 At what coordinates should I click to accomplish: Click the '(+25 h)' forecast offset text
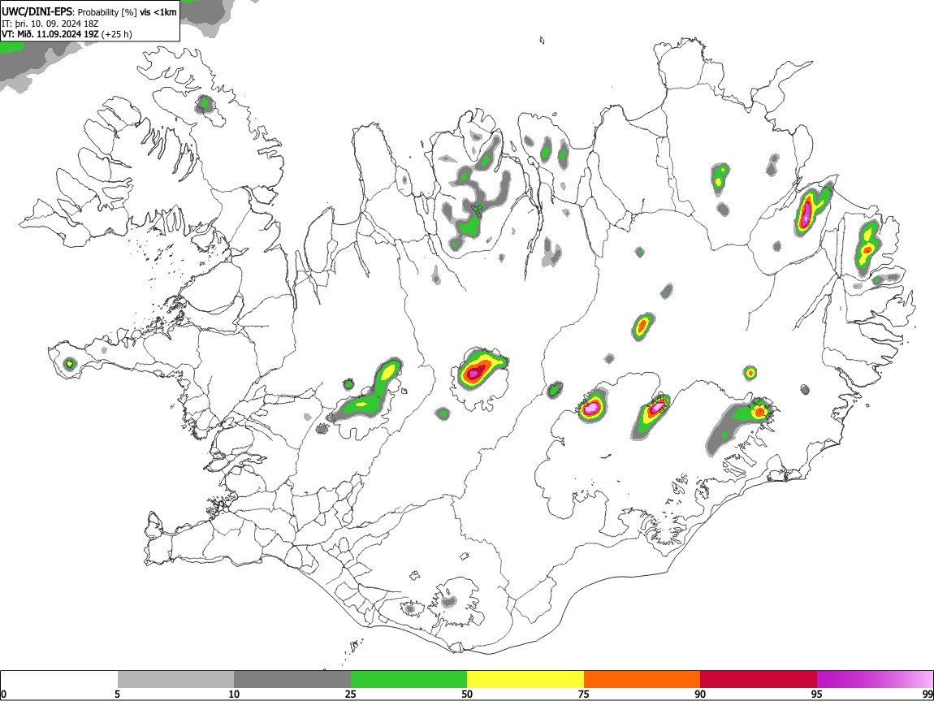click(x=117, y=34)
